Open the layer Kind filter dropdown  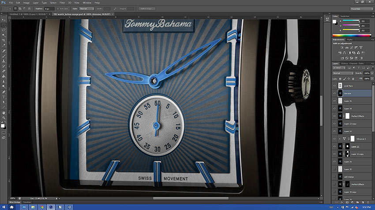339,68
